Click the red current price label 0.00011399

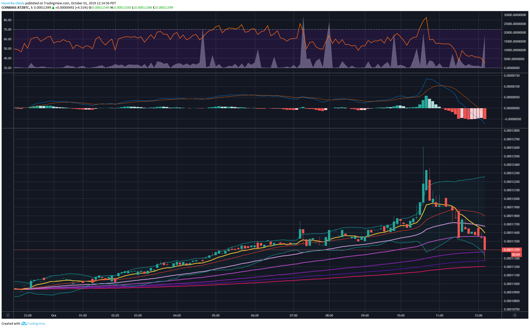point(511,250)
